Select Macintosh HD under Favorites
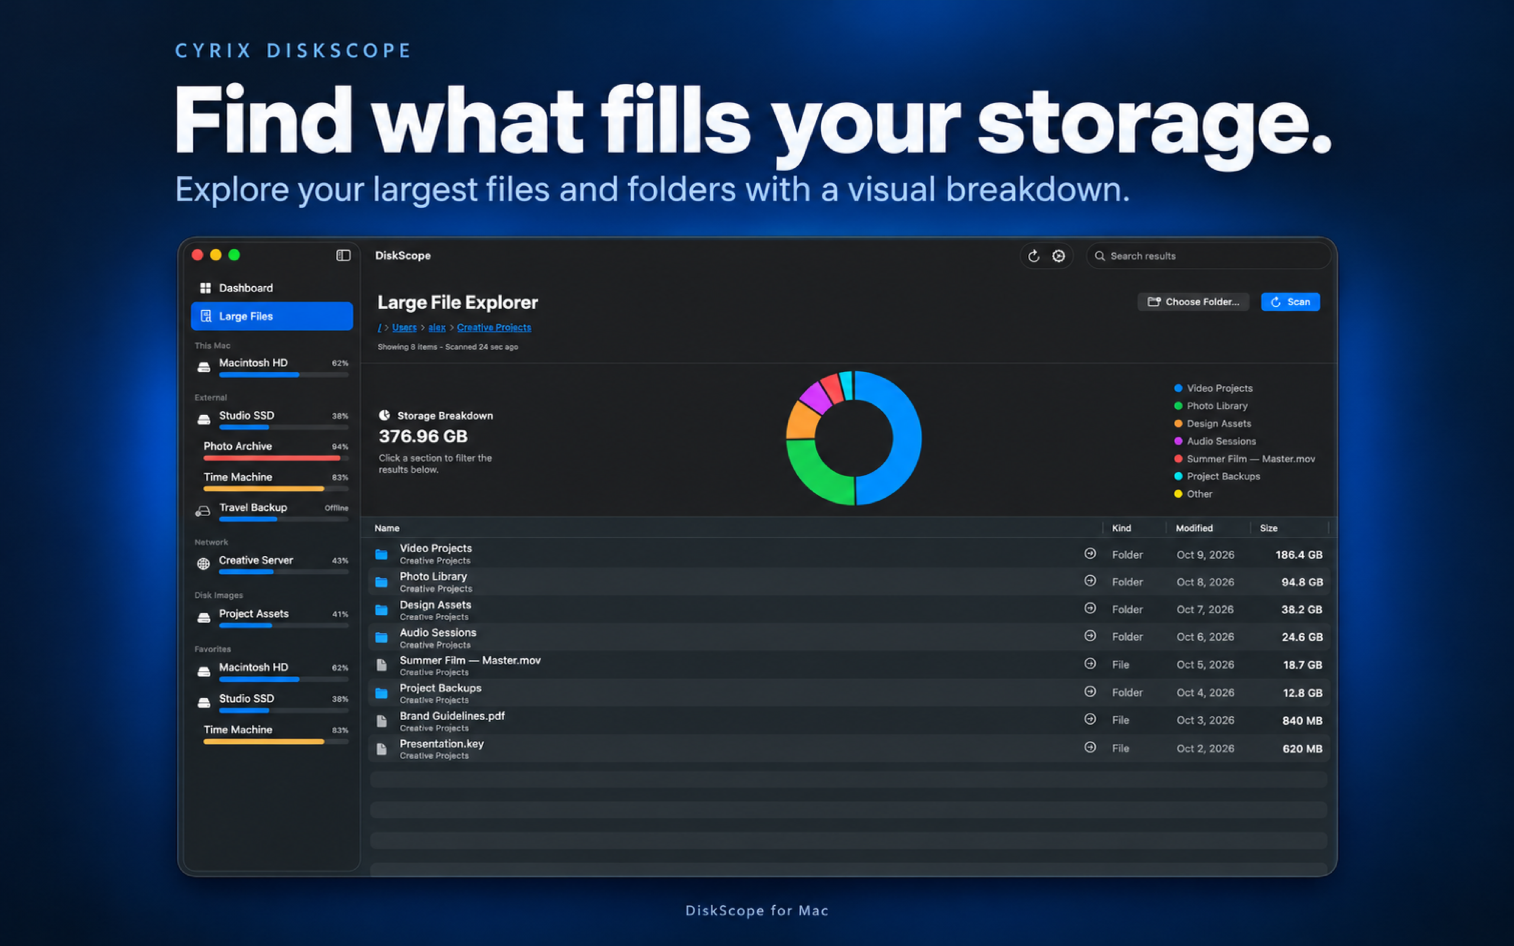This screenshot has width=1514, height=946. point(271,671)
